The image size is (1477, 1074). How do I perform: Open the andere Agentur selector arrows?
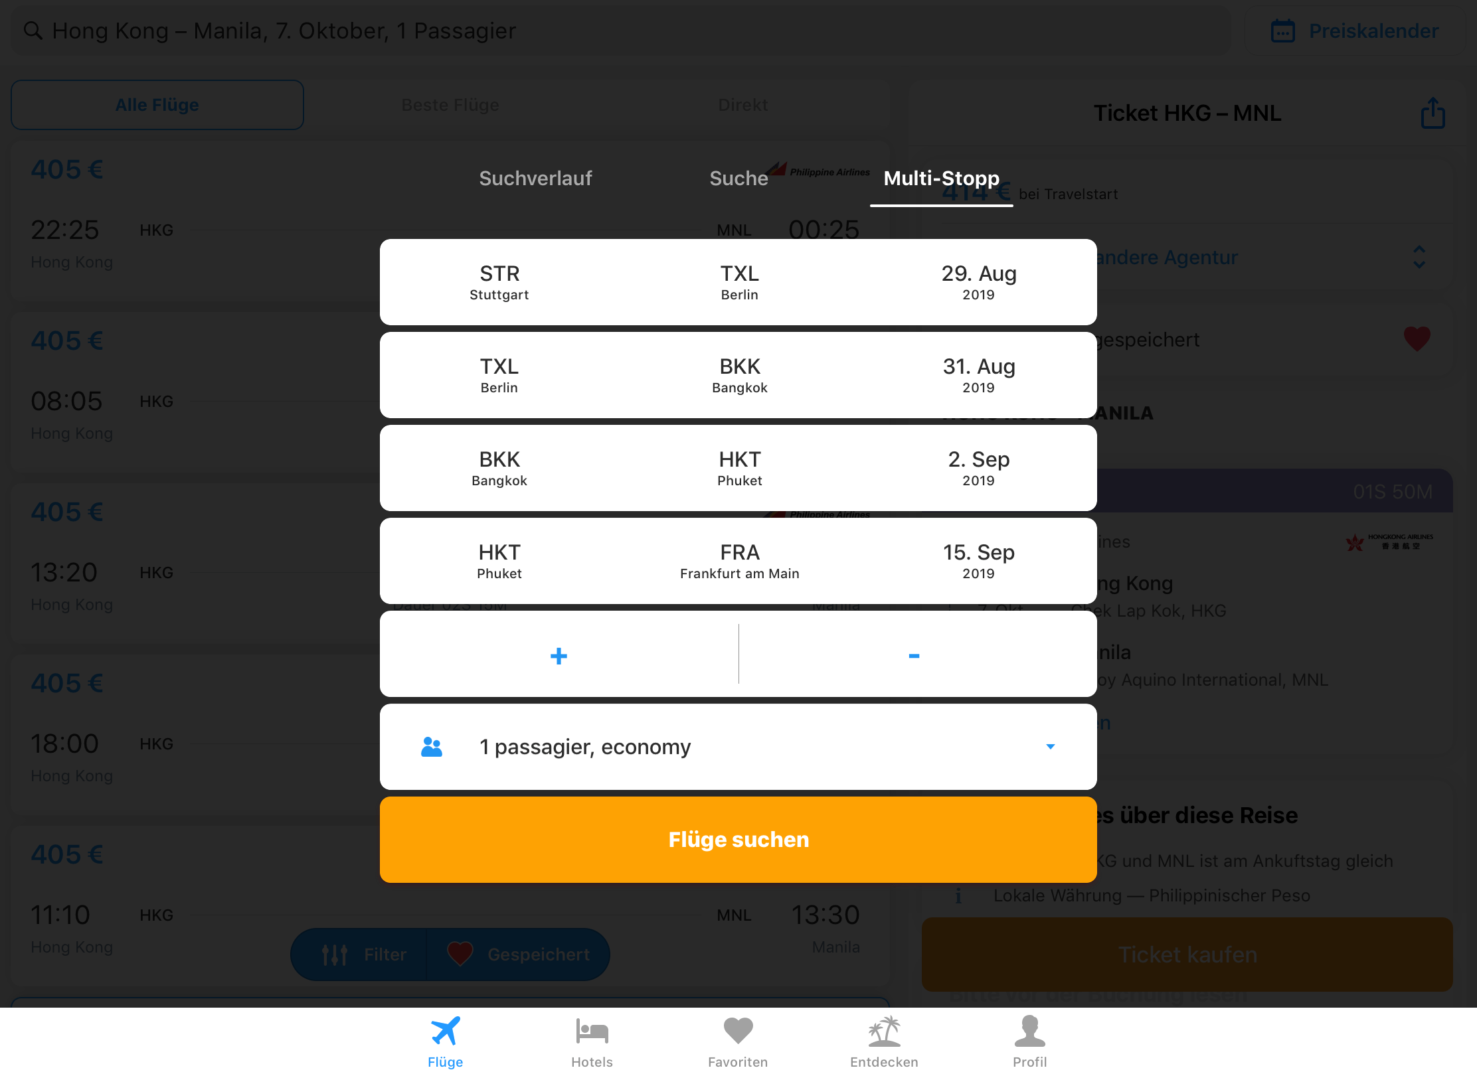click(1419, 258)
